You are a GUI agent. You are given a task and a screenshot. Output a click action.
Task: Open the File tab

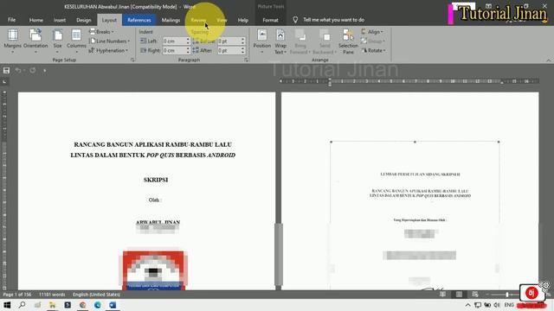point(11,20)
